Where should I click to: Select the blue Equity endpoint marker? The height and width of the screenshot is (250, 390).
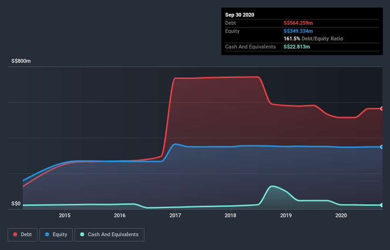[x=382, y=147]
